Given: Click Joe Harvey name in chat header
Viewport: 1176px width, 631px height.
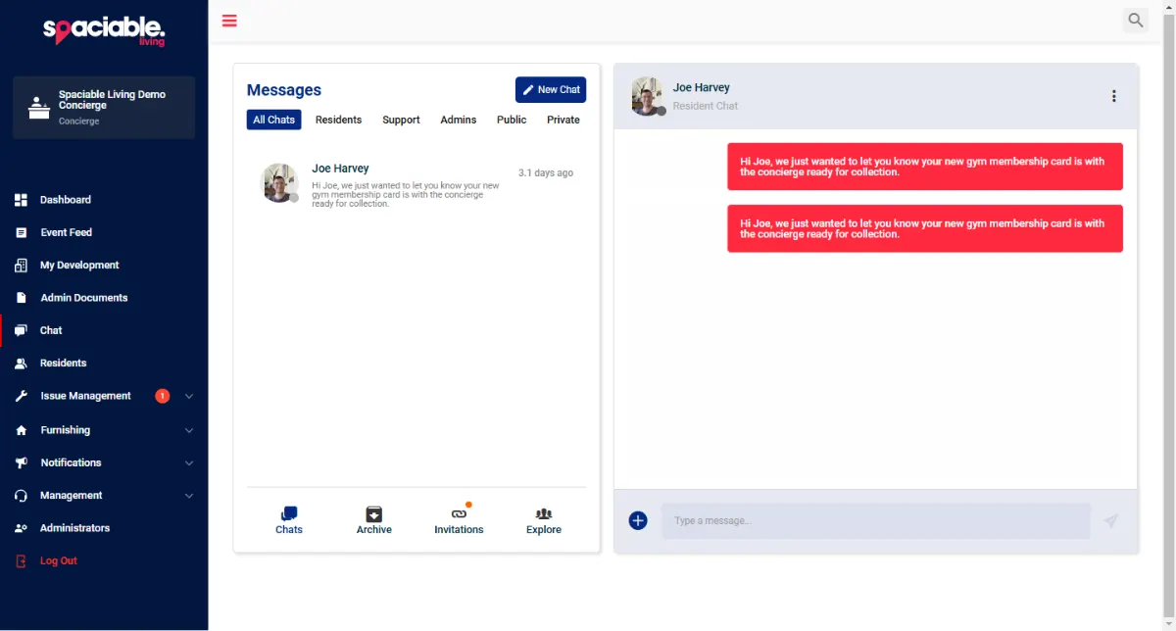Looking at the screenshot, I should [x=702, y=88].
